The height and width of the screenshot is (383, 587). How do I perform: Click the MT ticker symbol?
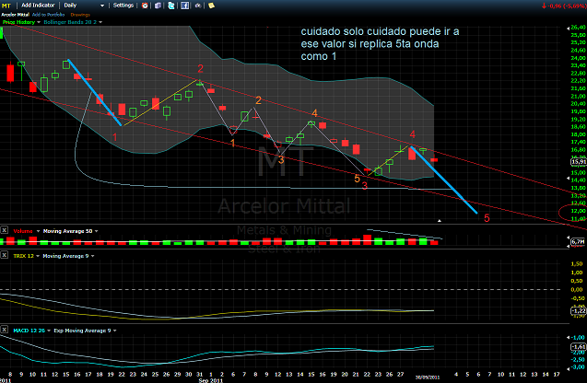[x=6, y=6]
